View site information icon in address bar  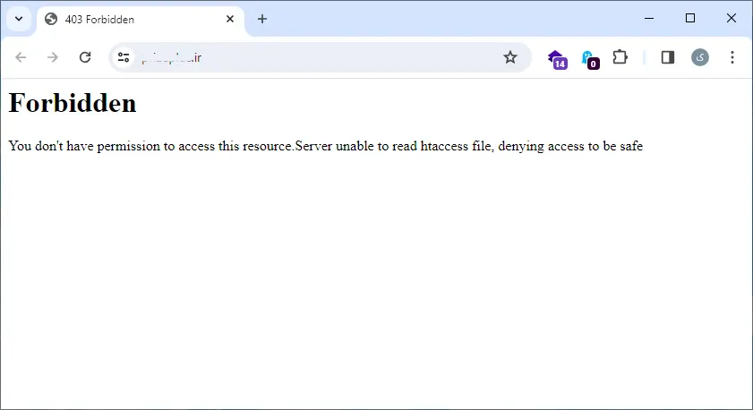124,57
